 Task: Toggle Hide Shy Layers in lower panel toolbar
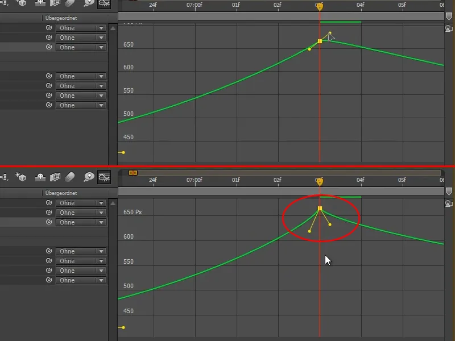[40, 177]
